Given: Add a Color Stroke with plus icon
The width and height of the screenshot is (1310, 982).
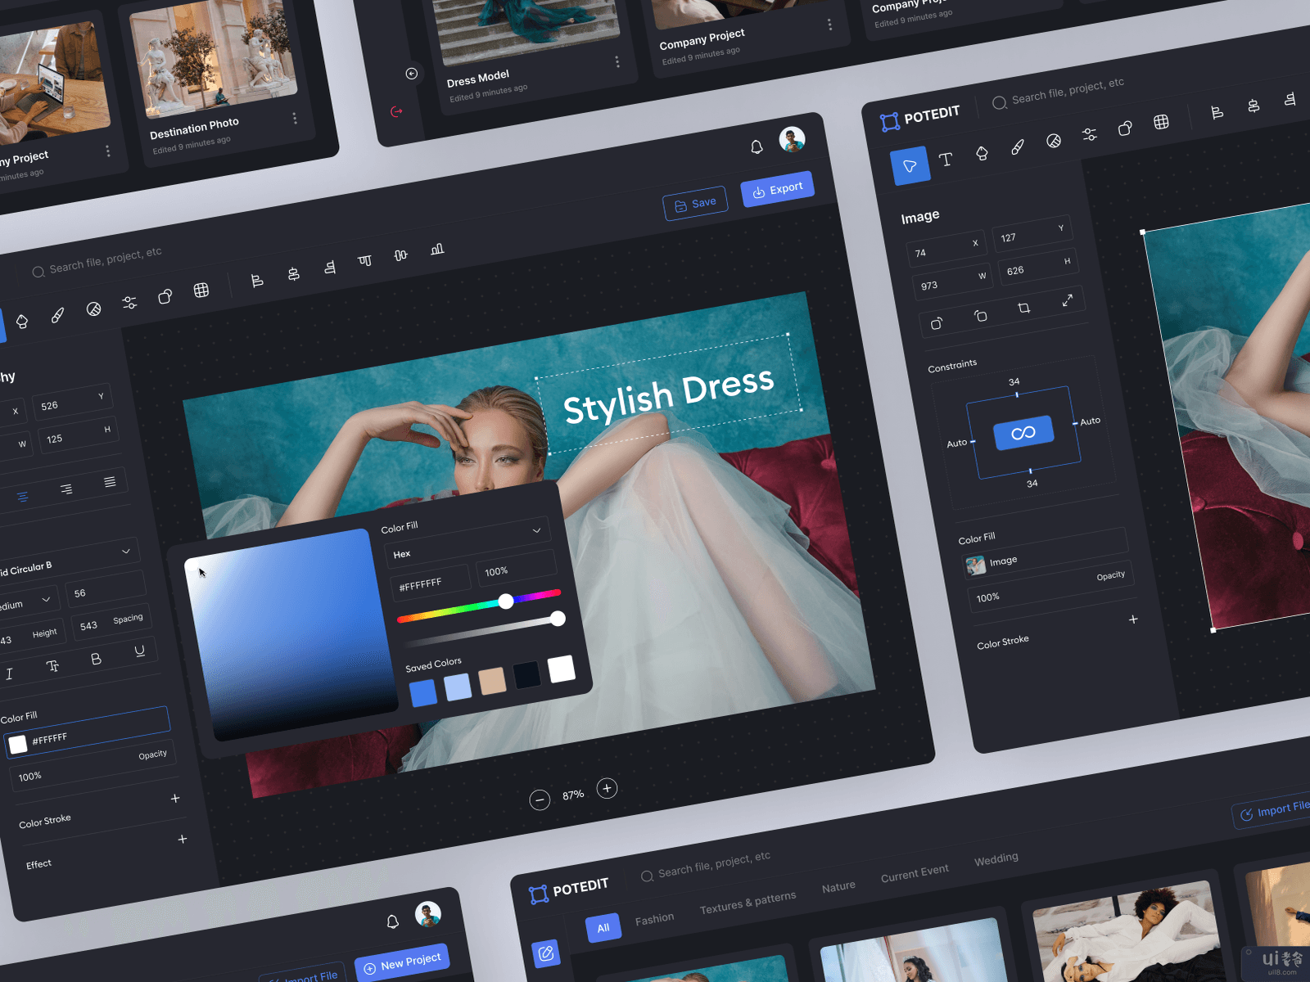Looking at the screenshot, I should tap(175, 799).
